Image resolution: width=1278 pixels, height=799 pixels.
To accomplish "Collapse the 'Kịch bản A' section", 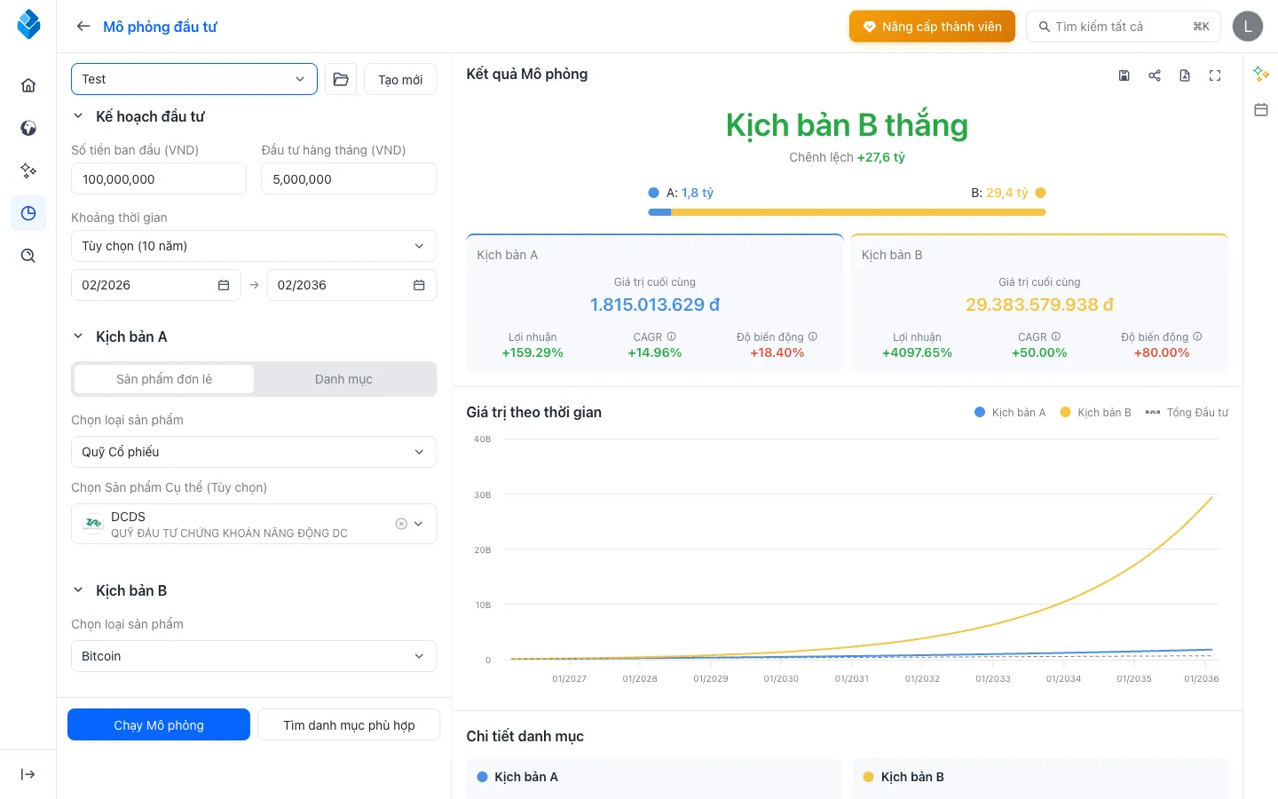I will point(77,336).
